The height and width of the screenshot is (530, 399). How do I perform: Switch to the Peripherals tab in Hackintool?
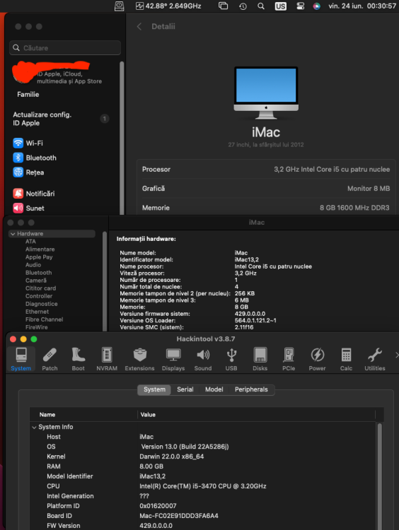pos(251,389)
